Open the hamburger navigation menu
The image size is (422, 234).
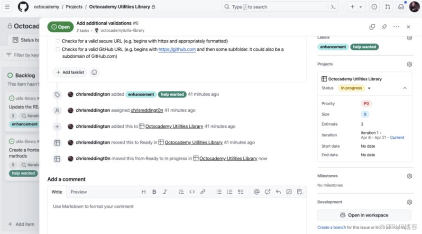tap(7, 7)
